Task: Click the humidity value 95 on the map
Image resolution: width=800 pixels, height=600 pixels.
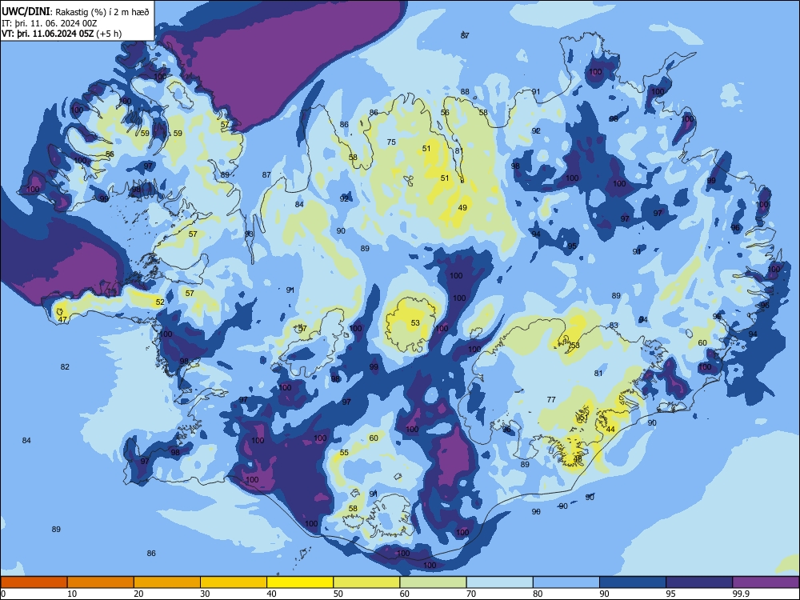Action: pos(572,246)
